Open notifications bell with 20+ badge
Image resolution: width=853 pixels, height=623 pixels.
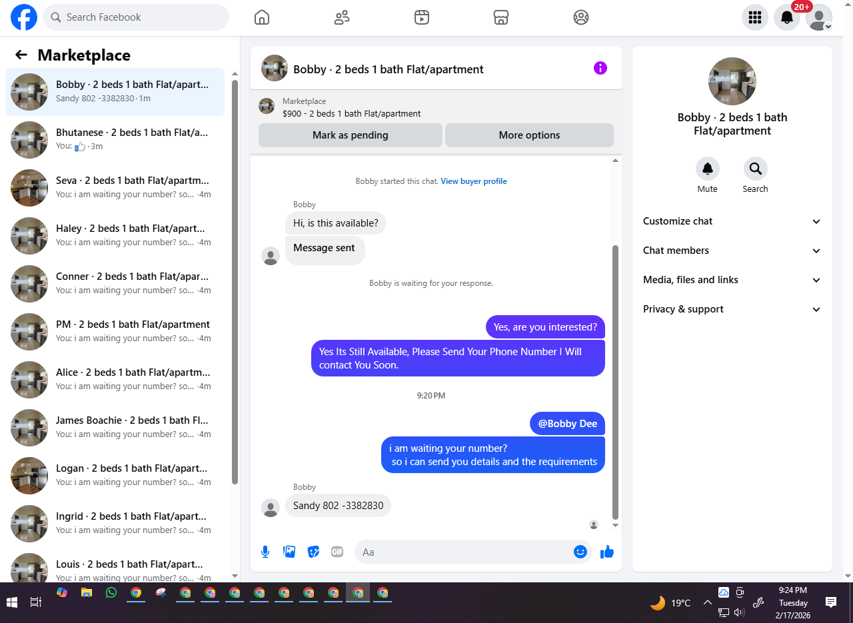pos(787,17)
